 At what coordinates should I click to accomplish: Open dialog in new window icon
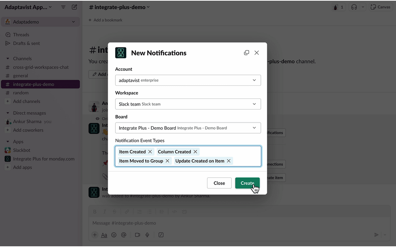point(246,53)
